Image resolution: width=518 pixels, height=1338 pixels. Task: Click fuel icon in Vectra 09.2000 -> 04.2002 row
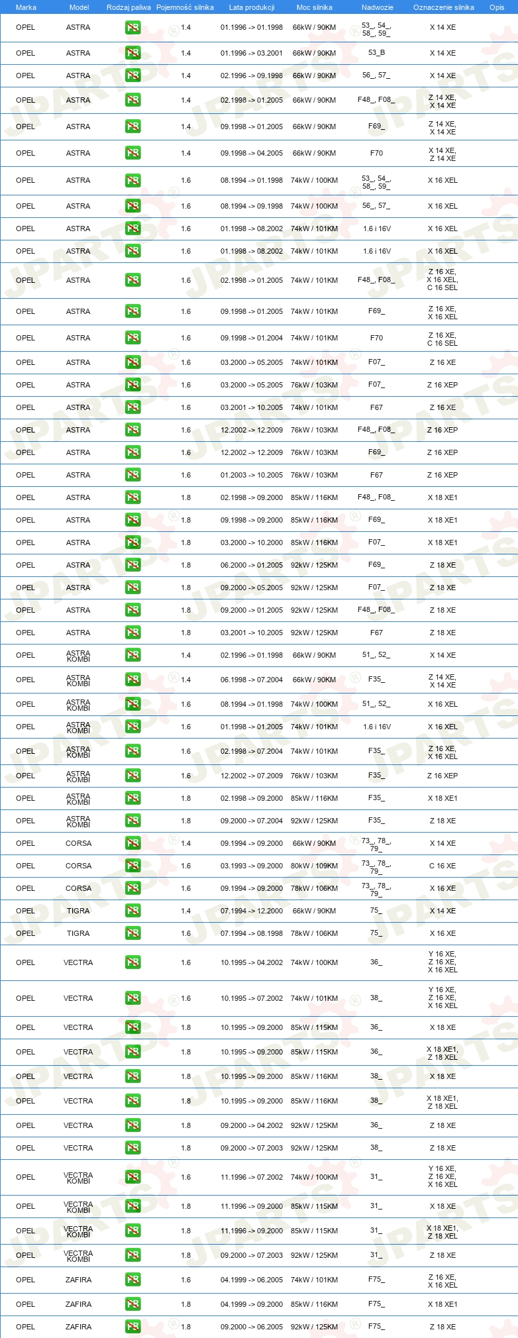[x=132, y=1125]
